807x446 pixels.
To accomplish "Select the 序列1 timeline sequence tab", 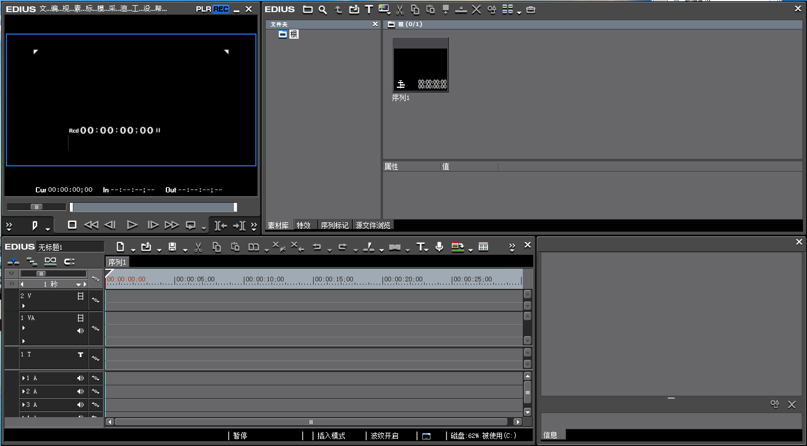I will click(117, 262).
